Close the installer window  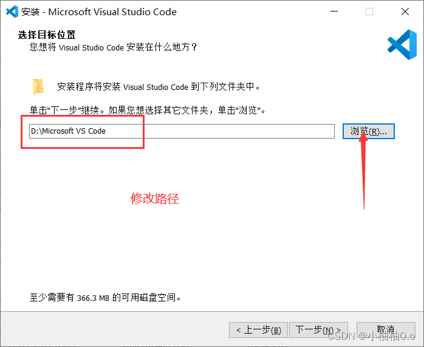coord(405,12)
